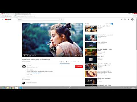
Task: Switch to the first YouTube browser tab
Action: 7,14
